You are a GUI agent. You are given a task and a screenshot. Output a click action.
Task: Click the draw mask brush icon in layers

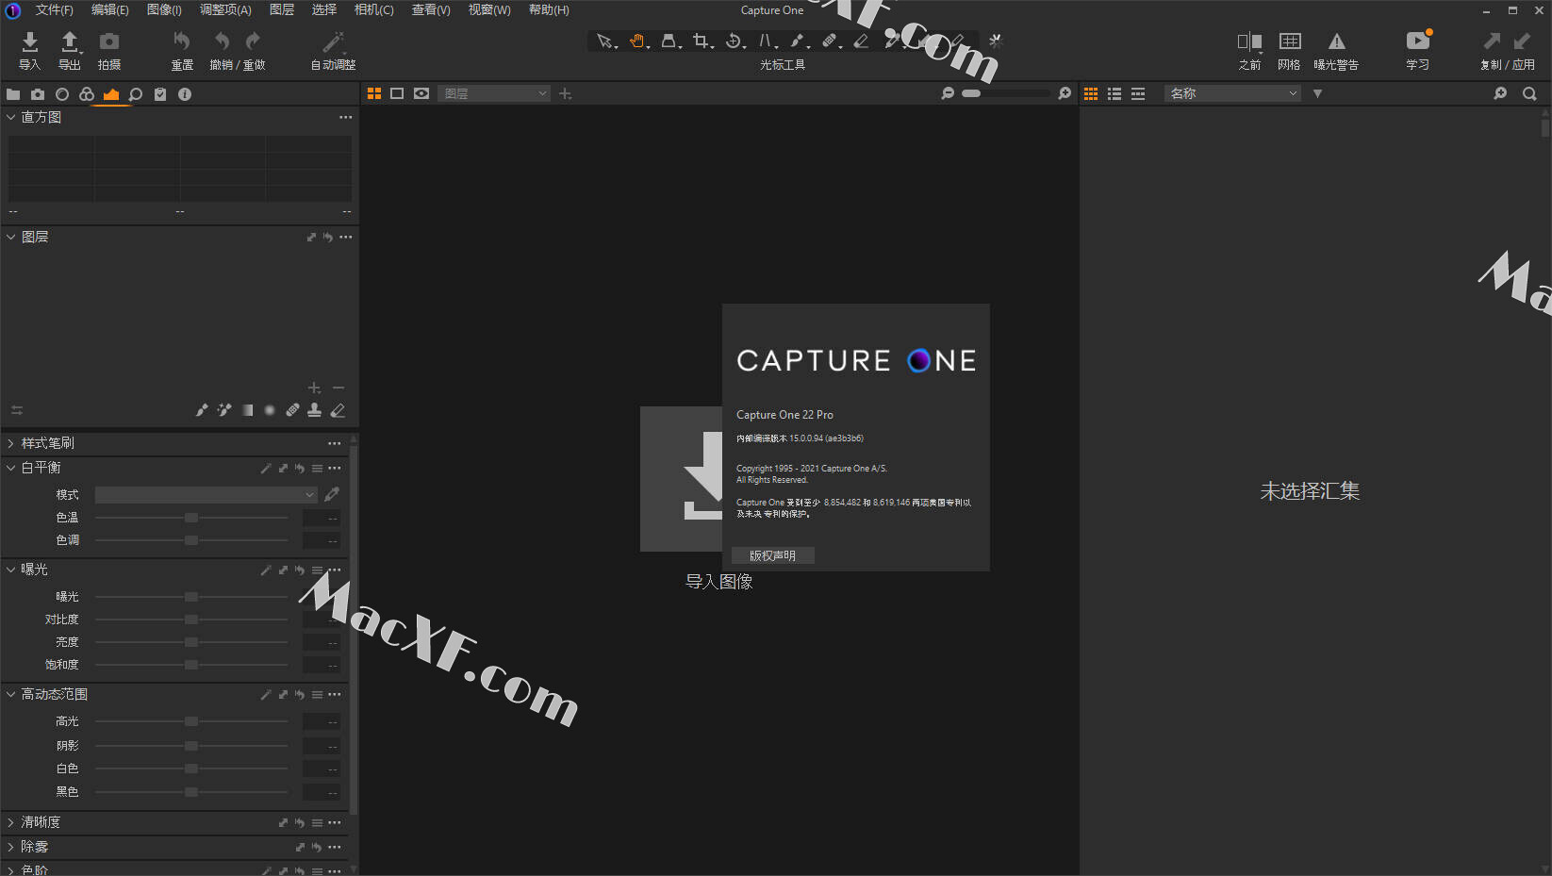point(201,410)
